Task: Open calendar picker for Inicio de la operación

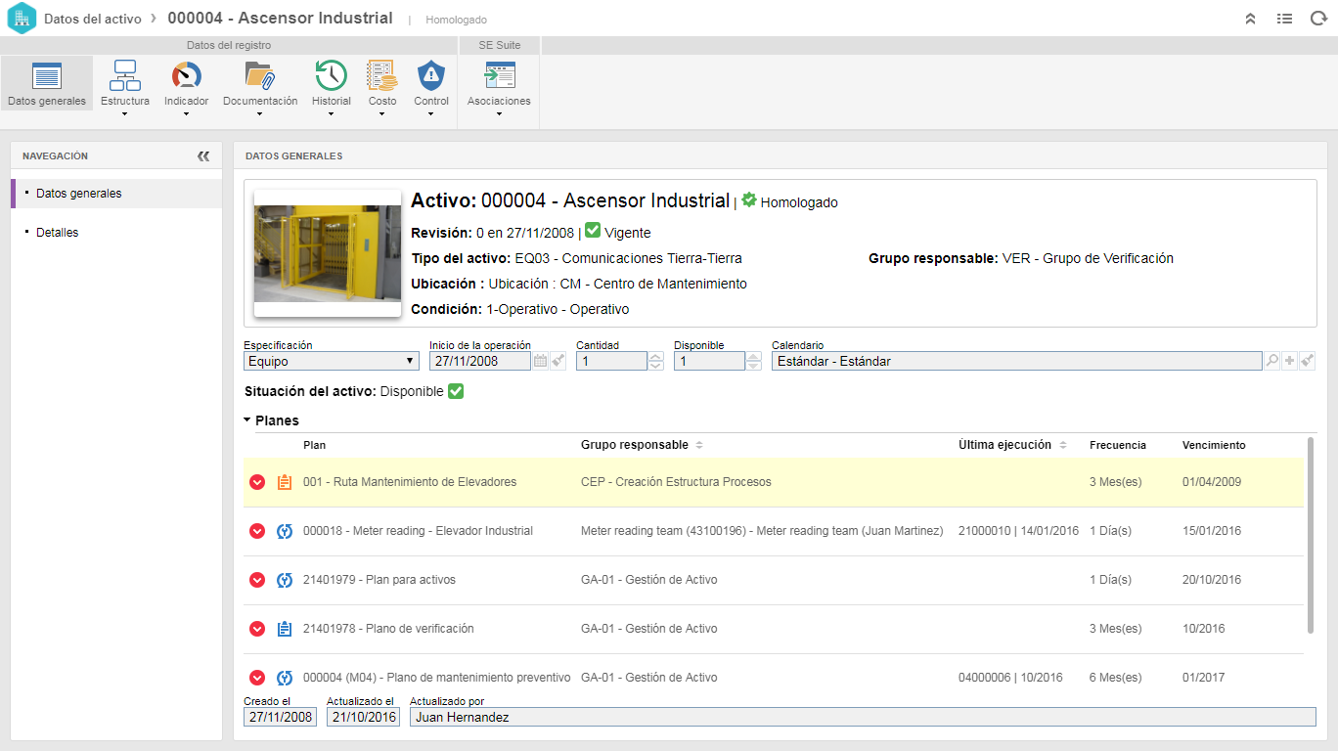Action: click(540, 361)
